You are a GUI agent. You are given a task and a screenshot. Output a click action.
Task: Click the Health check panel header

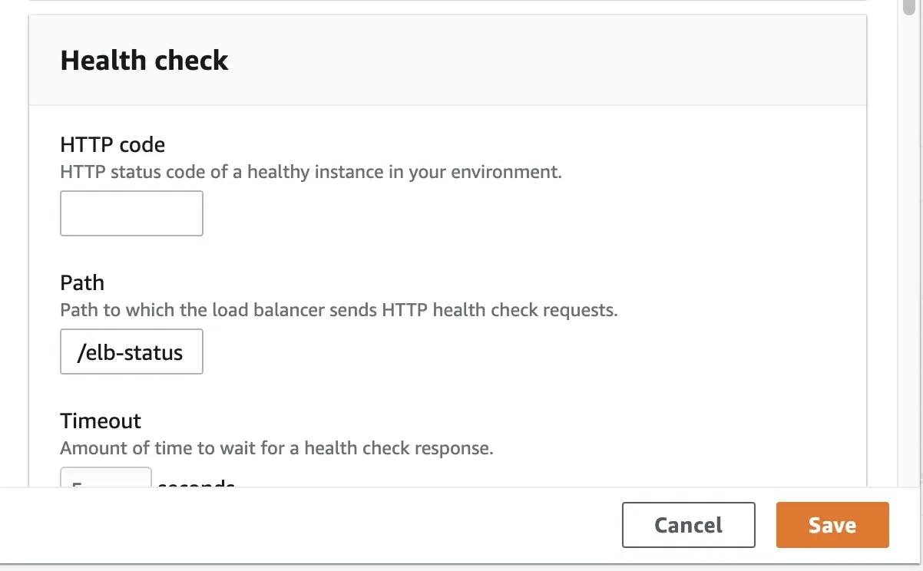click(x=144, y=60)
